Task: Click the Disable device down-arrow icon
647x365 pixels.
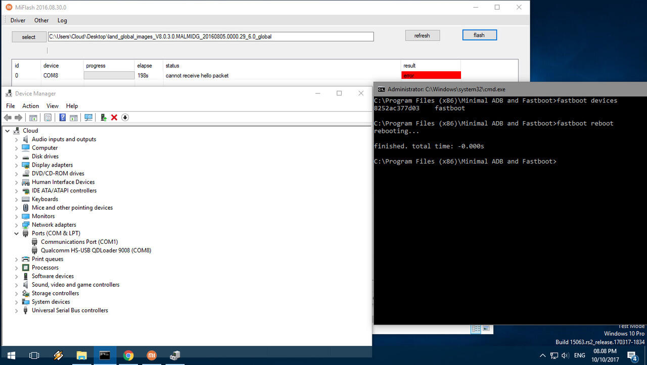Action: pyautogui.click(x=125, y=118)
